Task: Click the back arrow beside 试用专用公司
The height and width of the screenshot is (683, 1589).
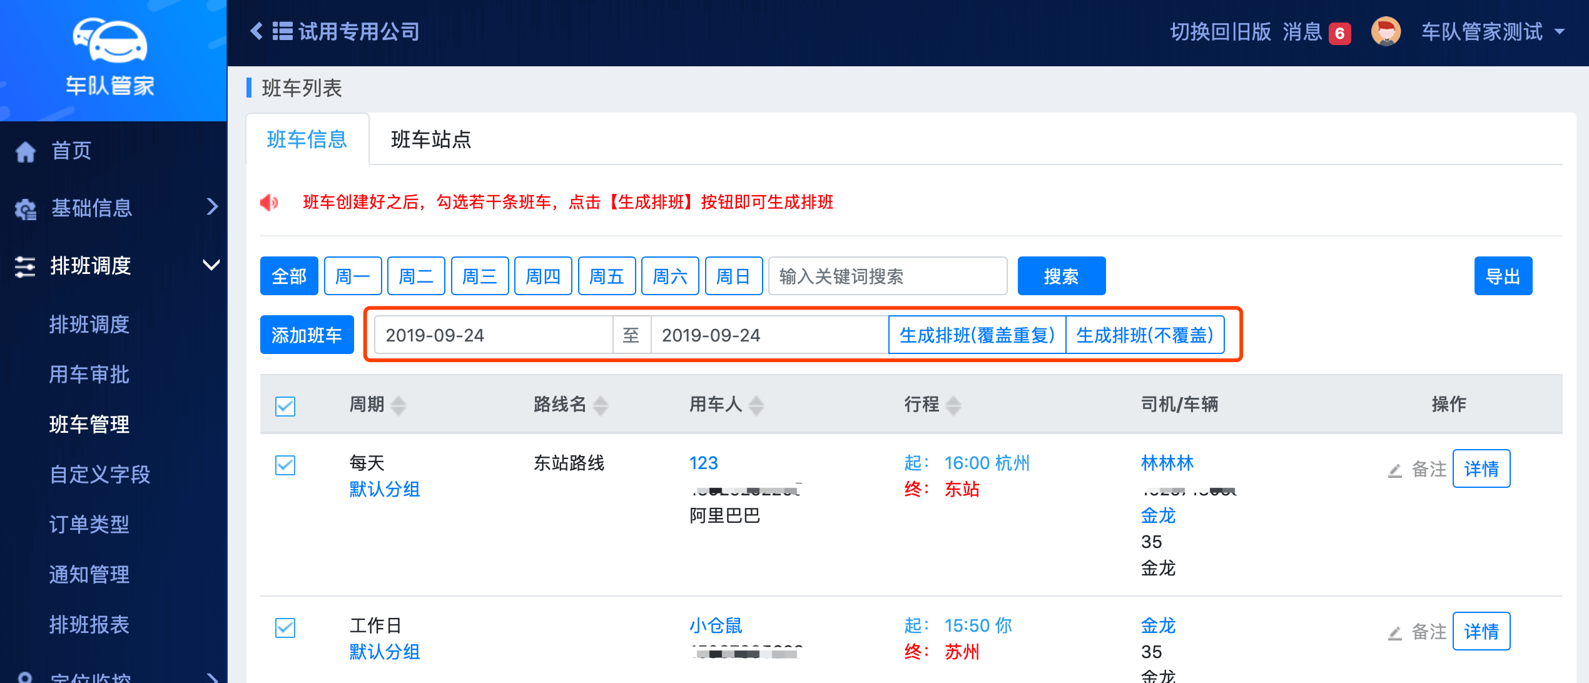Action: (256, 31)
